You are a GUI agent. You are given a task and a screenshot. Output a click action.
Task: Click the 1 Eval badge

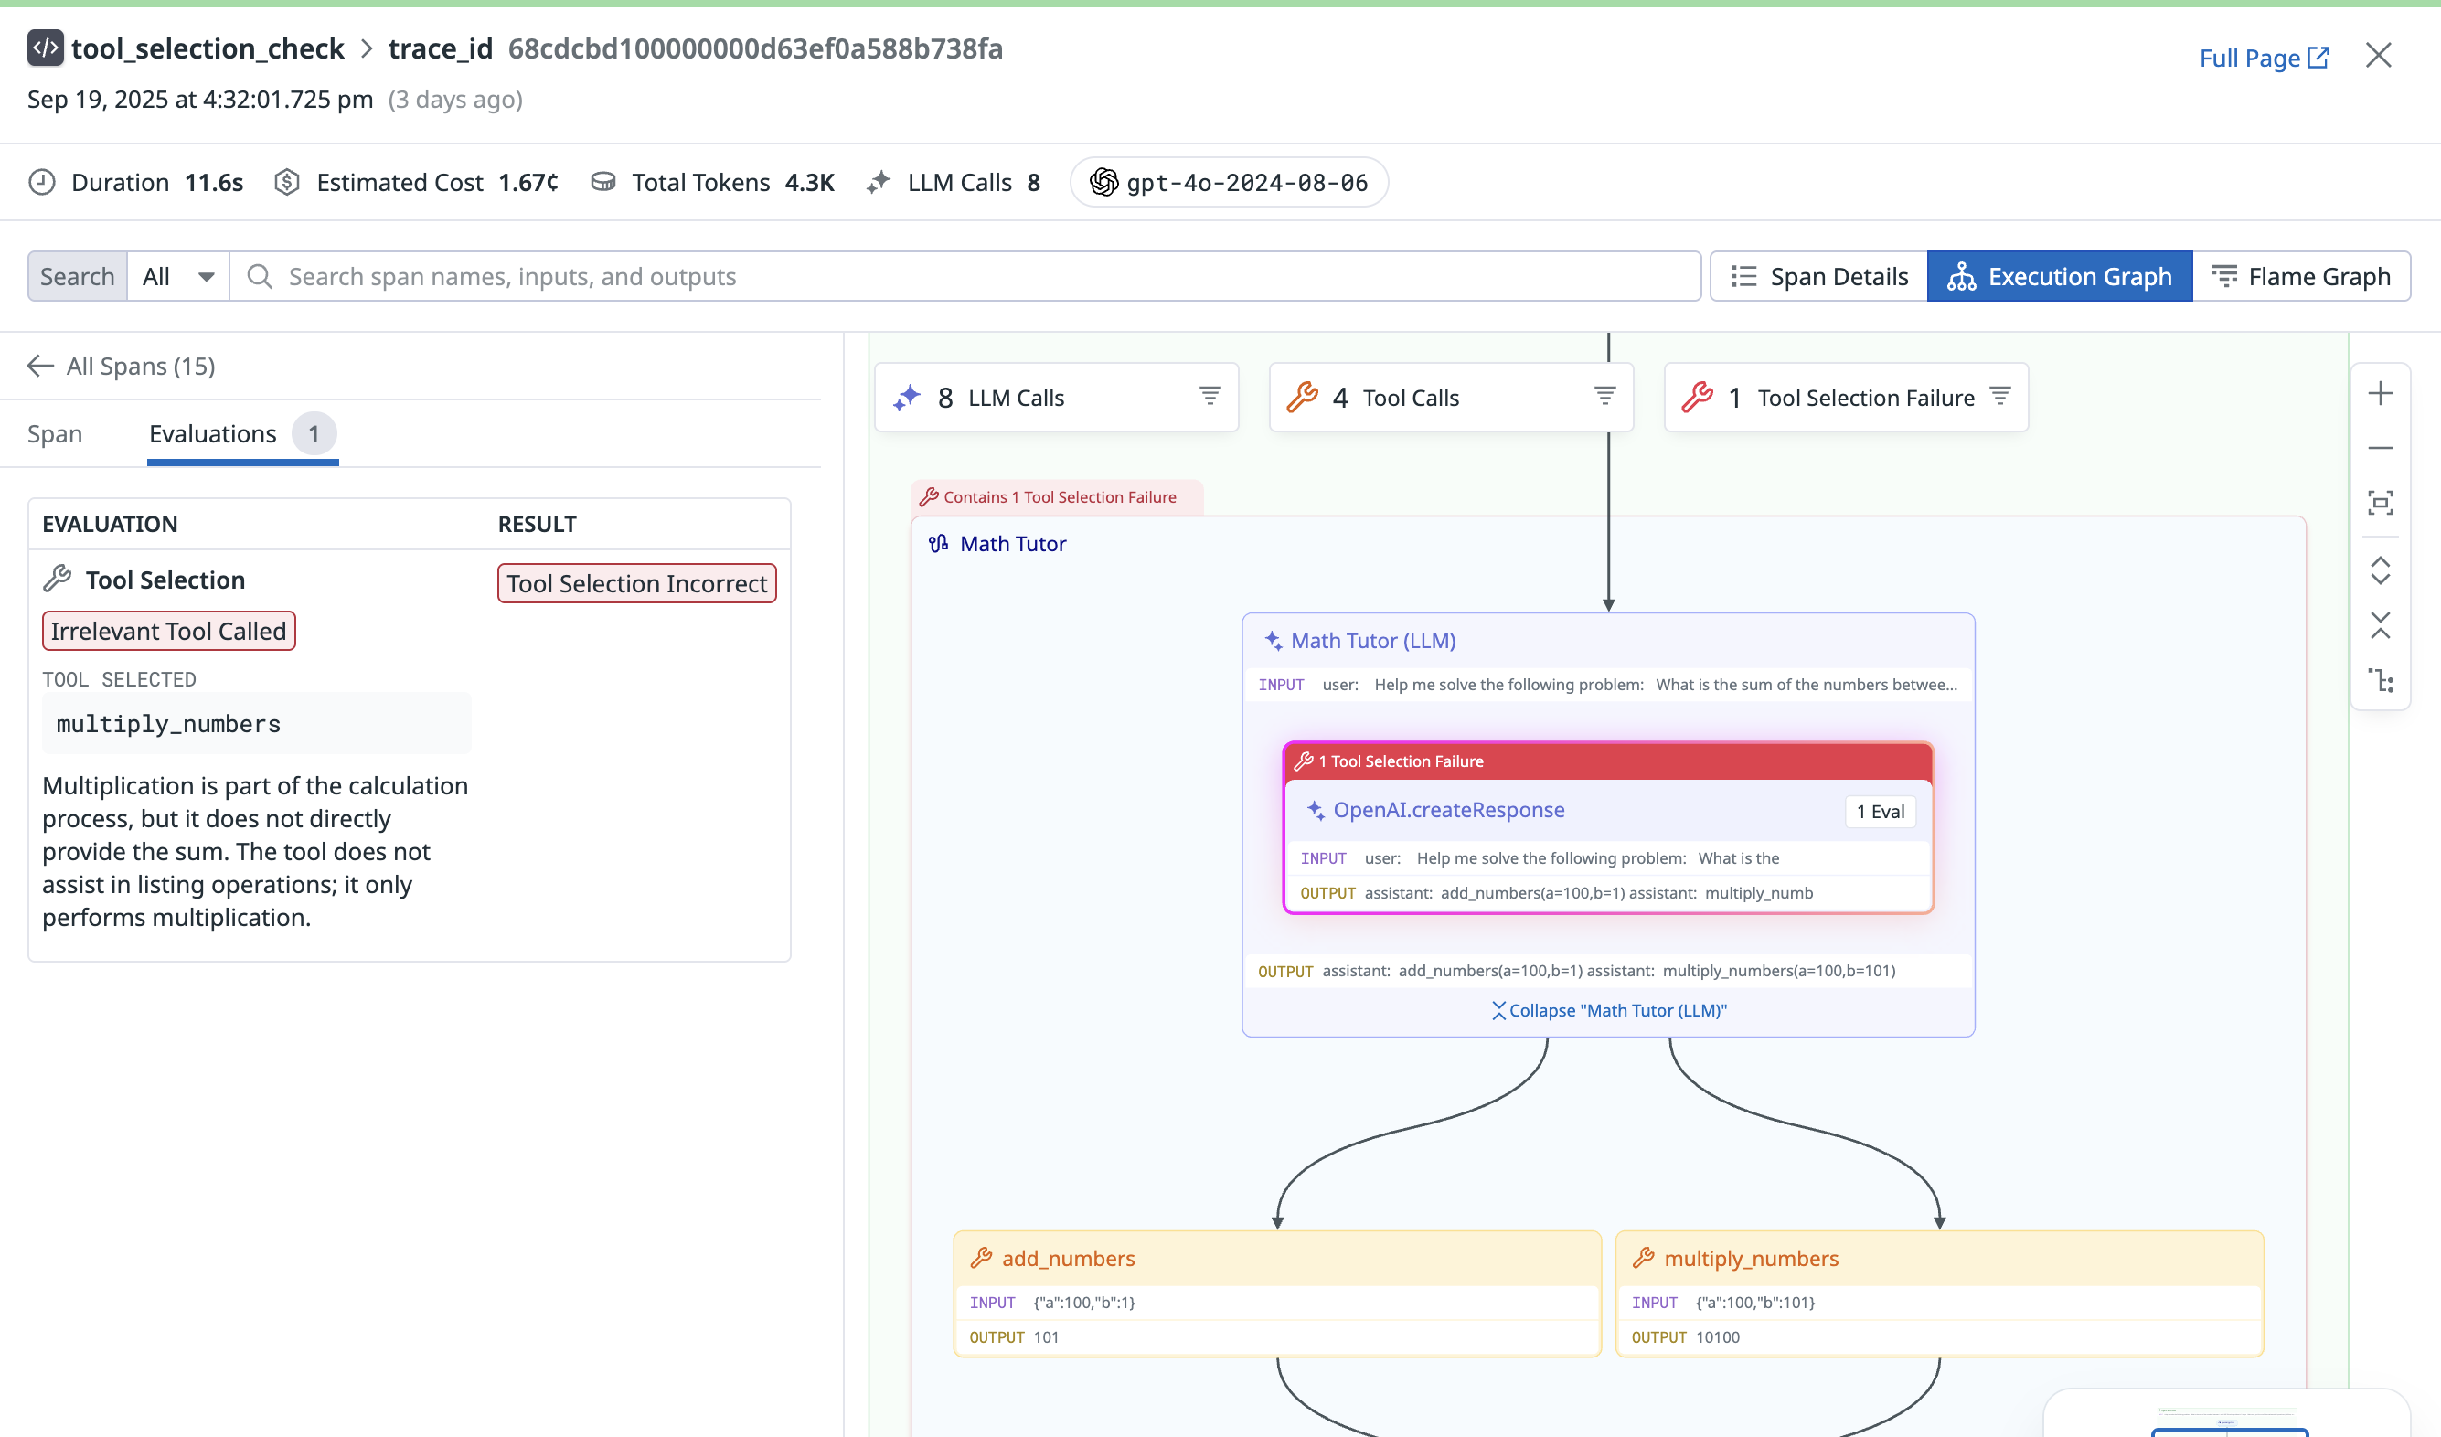point(1879,812)
